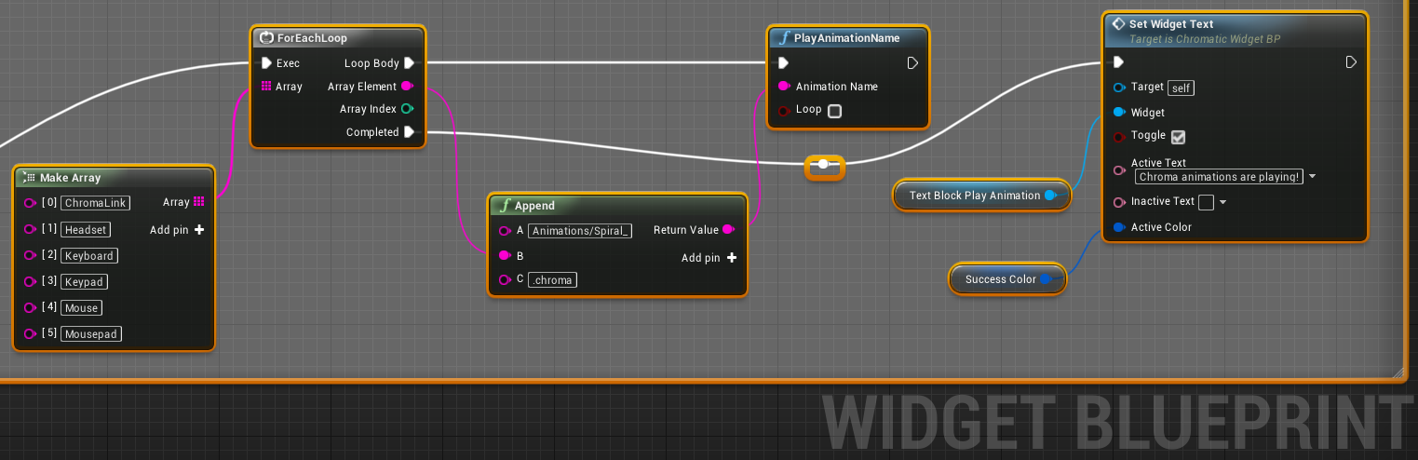Click Set Widget Text Widget input pin
Image resolution: width=1418 pixels, height=460 pixels.
click(x=1119, y=113)
